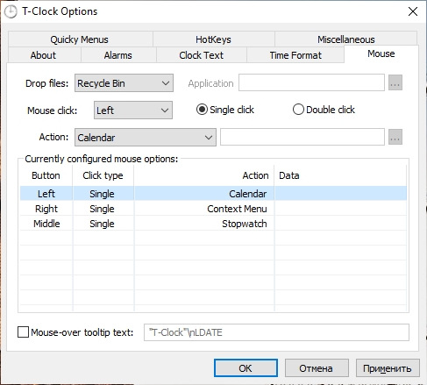
Task: Click the OK button
Action: [x=246, y=368]
